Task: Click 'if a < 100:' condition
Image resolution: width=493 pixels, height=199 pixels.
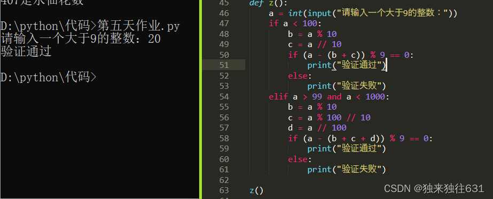Action: tap(296, 24)
